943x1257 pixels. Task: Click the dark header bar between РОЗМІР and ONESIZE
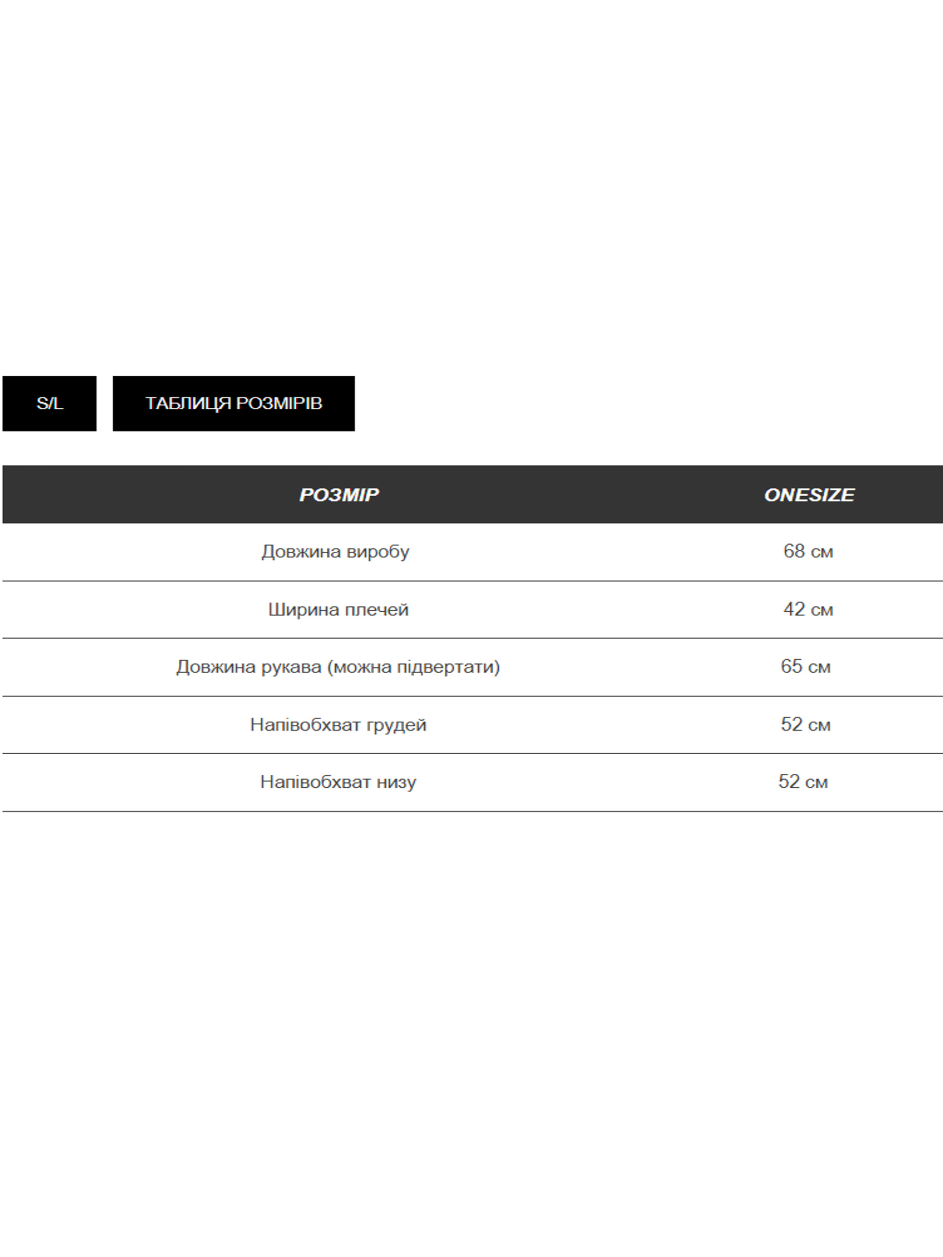569,495
